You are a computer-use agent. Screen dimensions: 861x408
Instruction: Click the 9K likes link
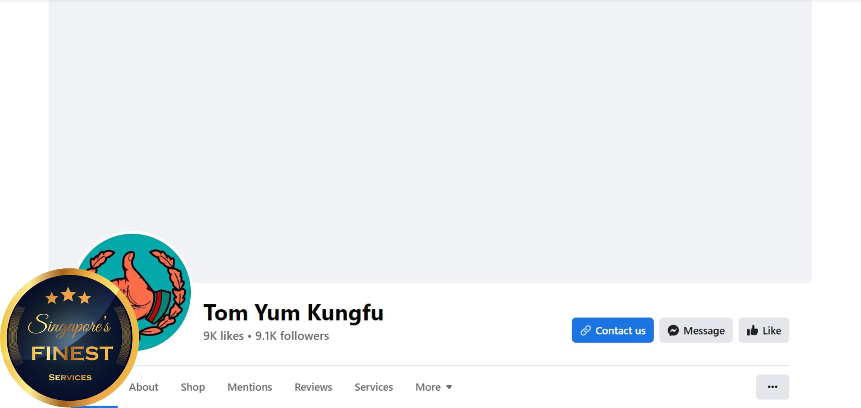223,336
